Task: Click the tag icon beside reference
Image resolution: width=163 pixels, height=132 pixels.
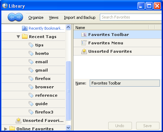Action: [31, 95]
